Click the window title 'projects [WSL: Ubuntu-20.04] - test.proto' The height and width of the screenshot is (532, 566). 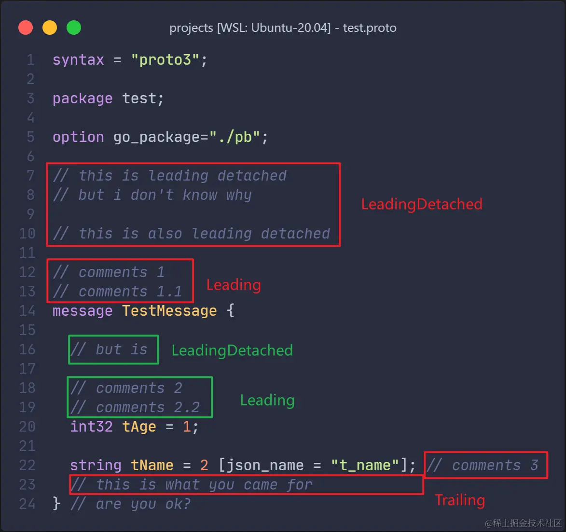283,28
